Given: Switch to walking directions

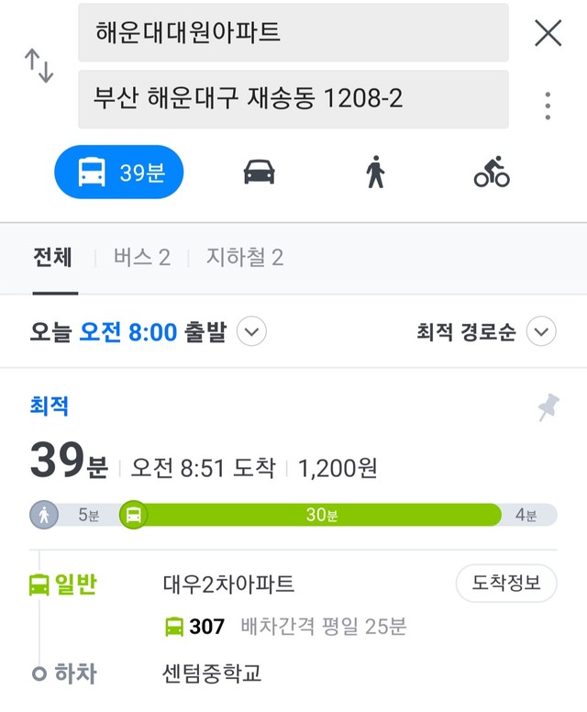Looking at the screenshot, I should (375, 172).
